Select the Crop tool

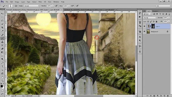2,27
